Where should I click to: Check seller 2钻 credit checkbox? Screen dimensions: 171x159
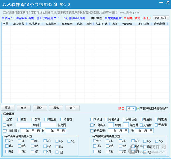(x=107, y=146)
